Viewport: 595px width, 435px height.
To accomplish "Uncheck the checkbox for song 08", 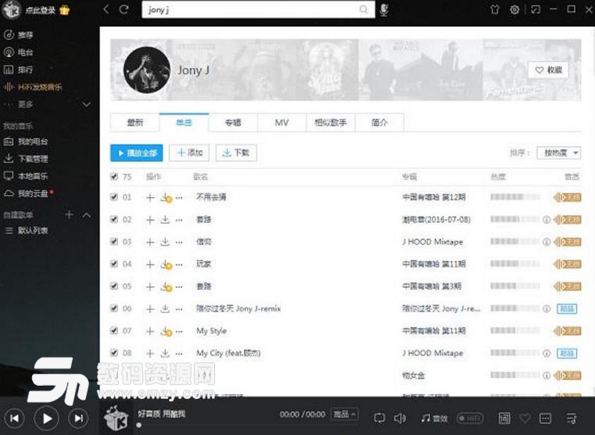I will pyautogui.click(x=114, y=353).
